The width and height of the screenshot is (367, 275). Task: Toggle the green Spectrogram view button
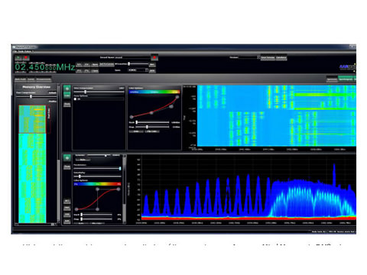pyautogui.click(x=346, y=79)
